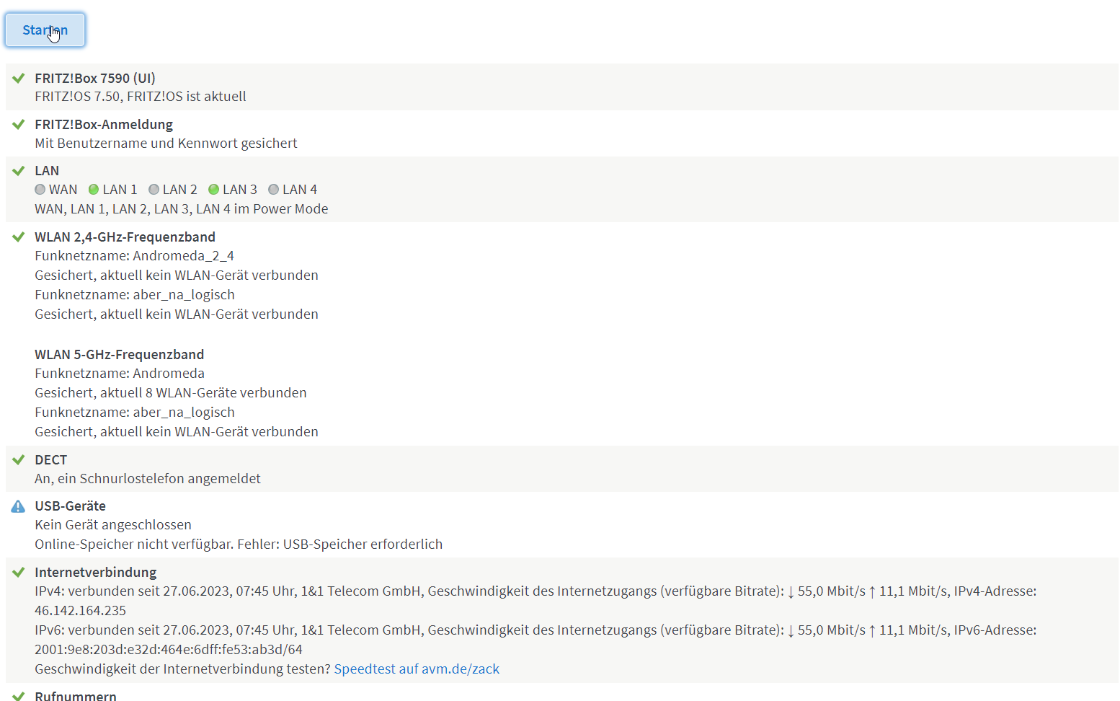Click the checkmark icon beside LAN heading
Image resolution: width=1120 pixels, height=701 pixels.
pyautogui.click(x=19, y=171)
